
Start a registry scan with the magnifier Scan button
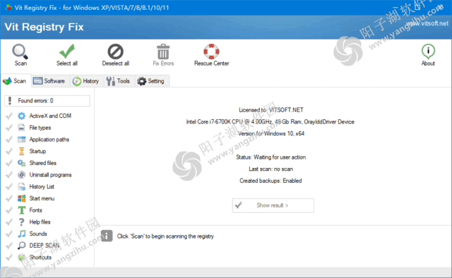pyautogui.click(x=20, y=55)
